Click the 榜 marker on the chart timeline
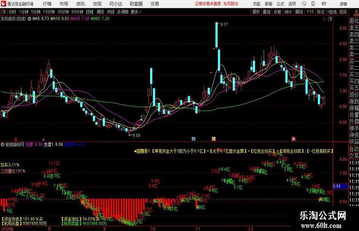This screenshot has height=231, width=359. (214, 138)
